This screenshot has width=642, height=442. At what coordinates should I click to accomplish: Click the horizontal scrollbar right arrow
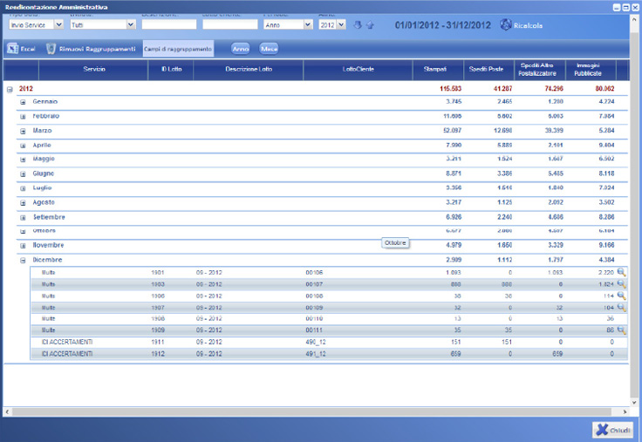coord(625,411)
